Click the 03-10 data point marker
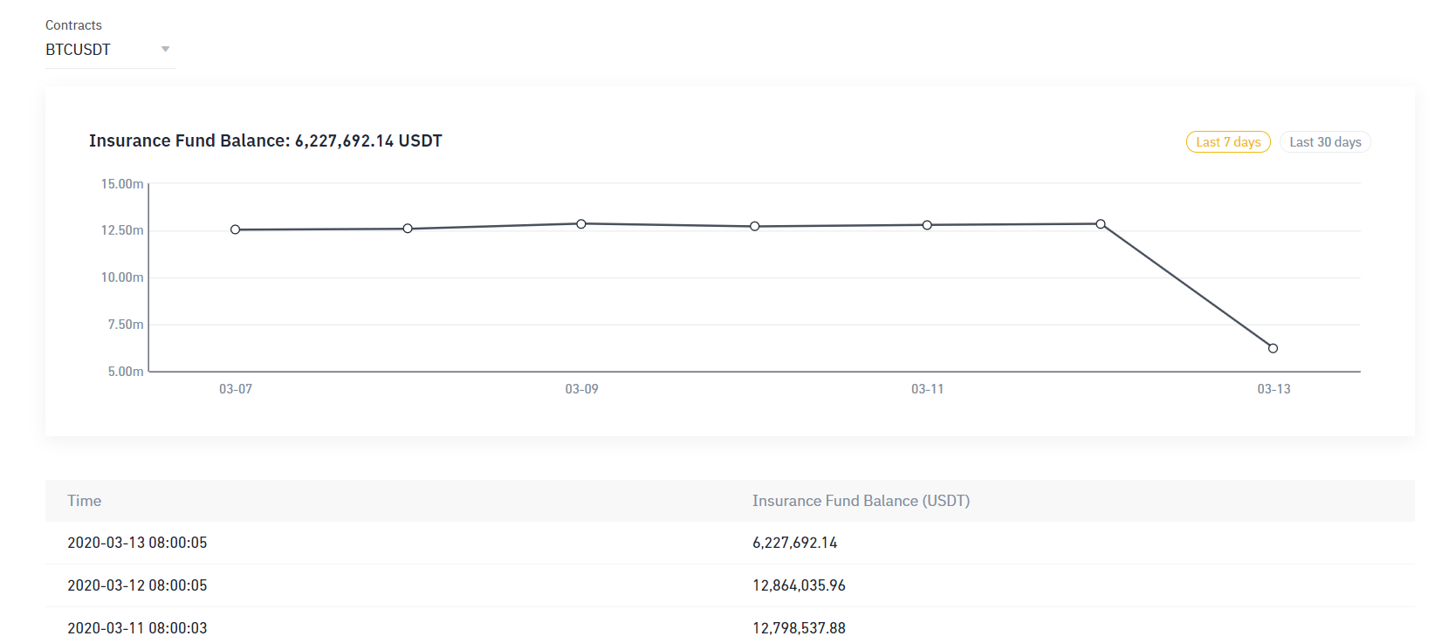 pos(755,226)
